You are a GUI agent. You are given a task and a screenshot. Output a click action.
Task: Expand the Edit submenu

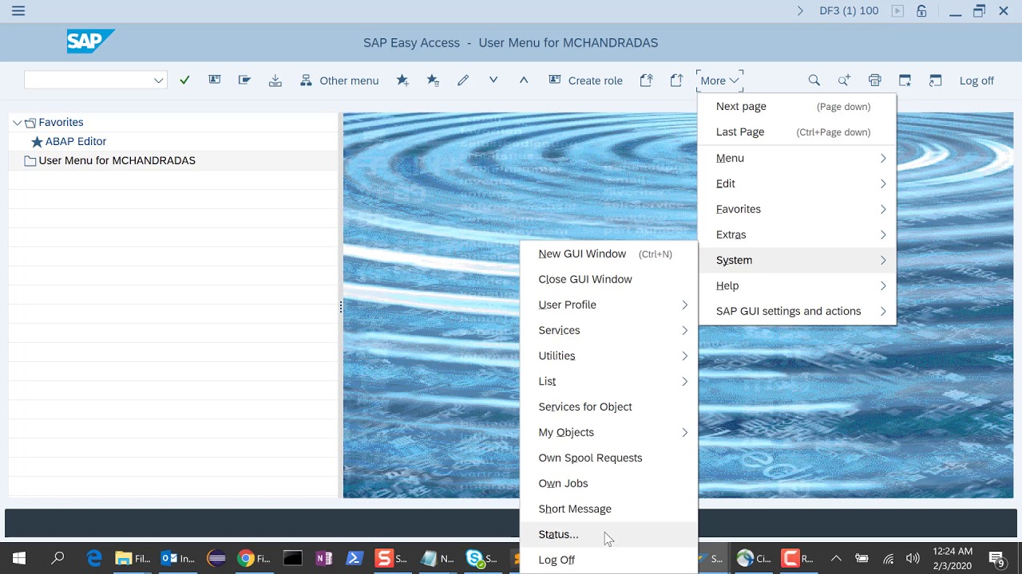pyautogui.click(x=797, y=183)
